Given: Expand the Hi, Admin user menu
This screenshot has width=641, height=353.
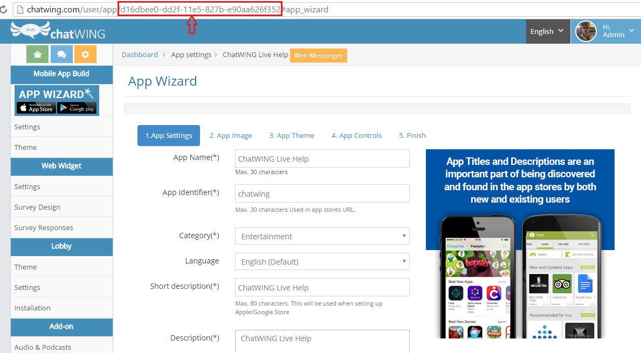Looking at the screenshot, I should coord(618,31).
